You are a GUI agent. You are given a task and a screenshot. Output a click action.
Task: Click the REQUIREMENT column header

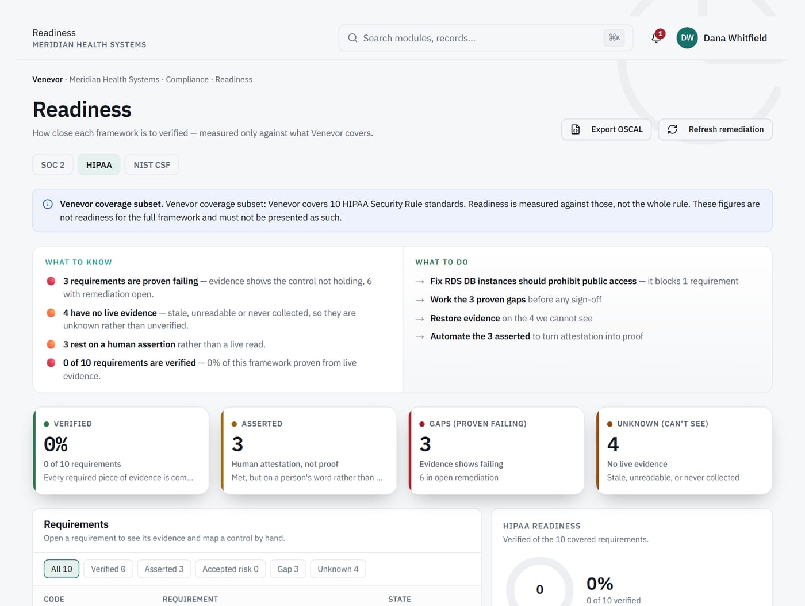pyautogui.click(x=190, y=599)
